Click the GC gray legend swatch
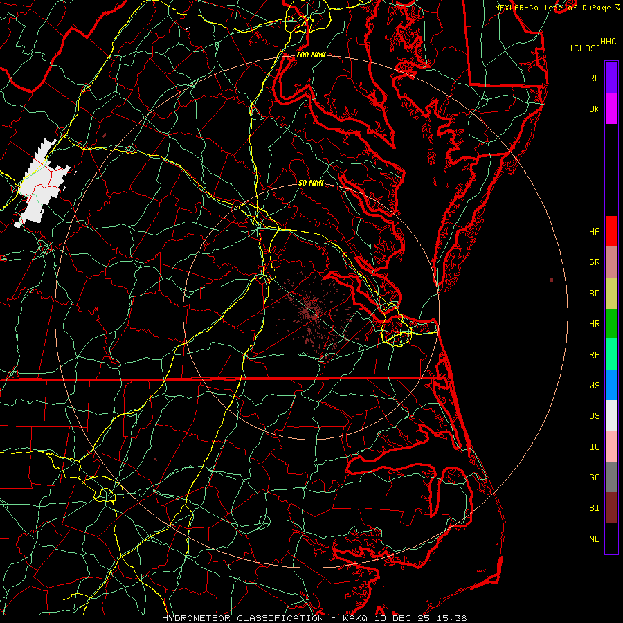This screenshot has height=623, width=623. click(611, 477)
